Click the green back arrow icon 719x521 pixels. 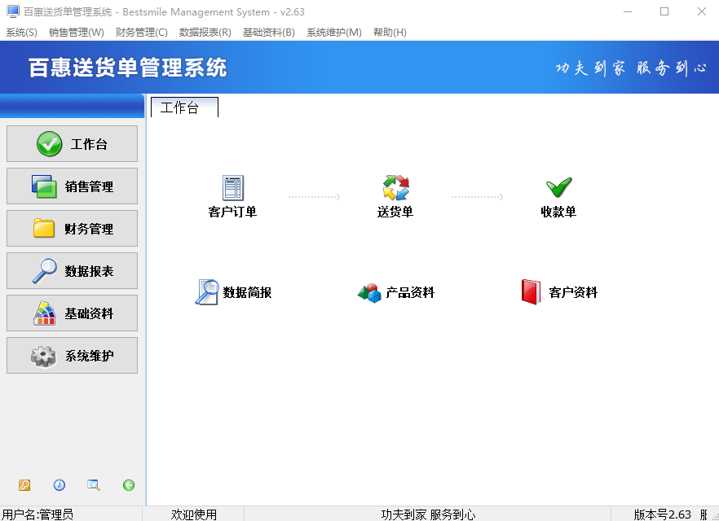pos(129,485)
